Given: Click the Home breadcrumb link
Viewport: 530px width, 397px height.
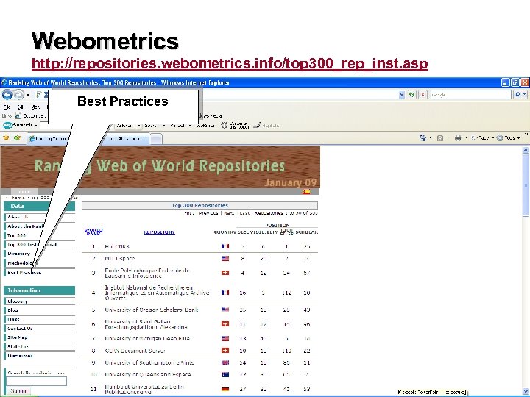Looking at the screenshot, I should (18, 198).
